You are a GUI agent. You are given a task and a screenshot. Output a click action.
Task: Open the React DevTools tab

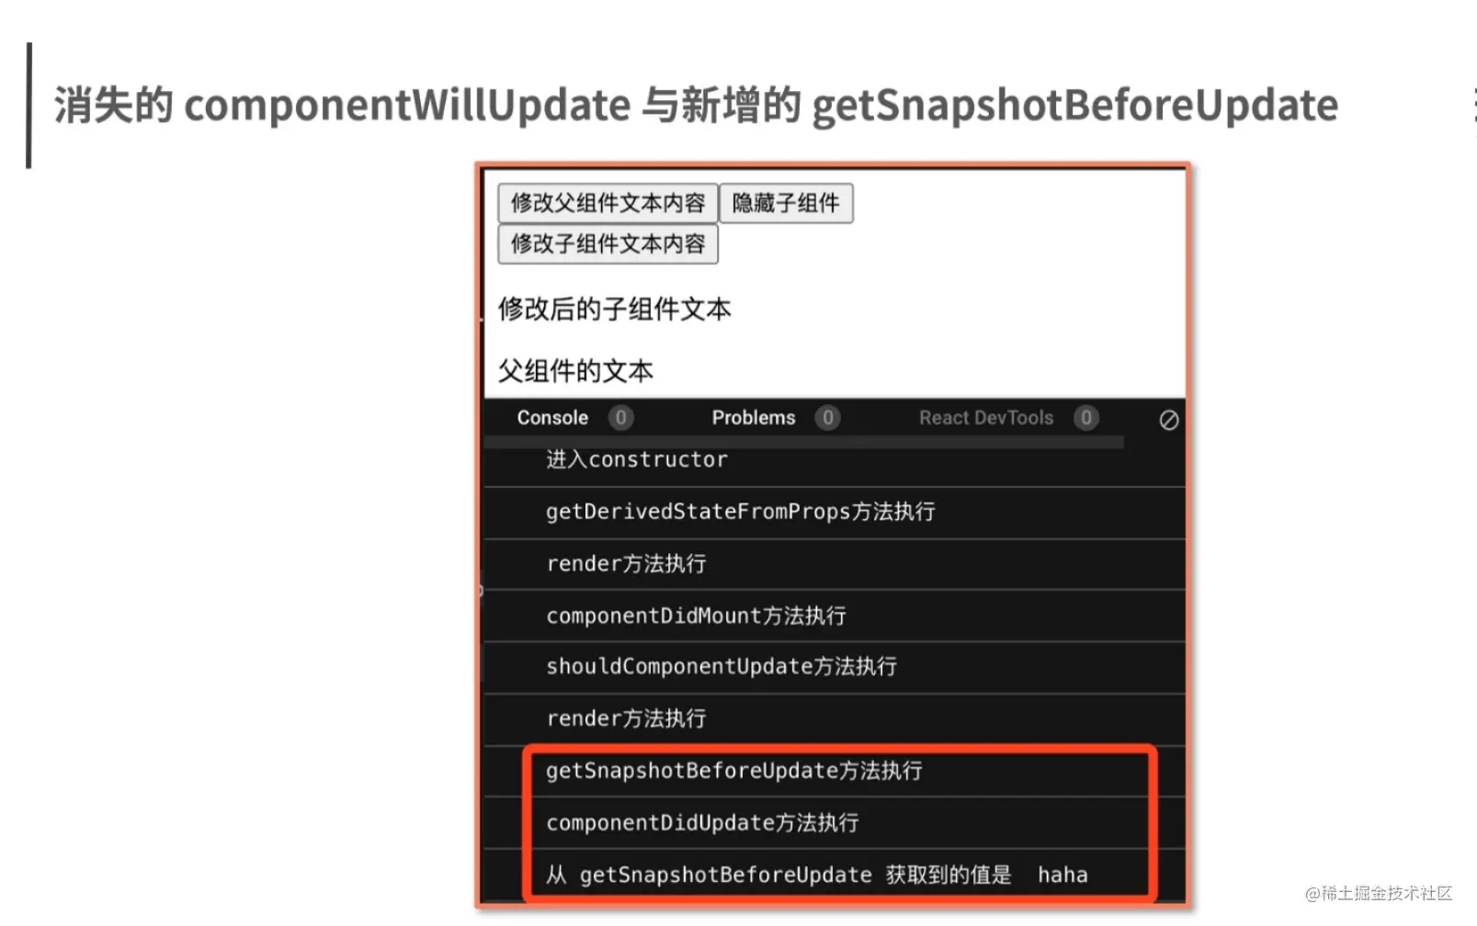click(986, 418)
